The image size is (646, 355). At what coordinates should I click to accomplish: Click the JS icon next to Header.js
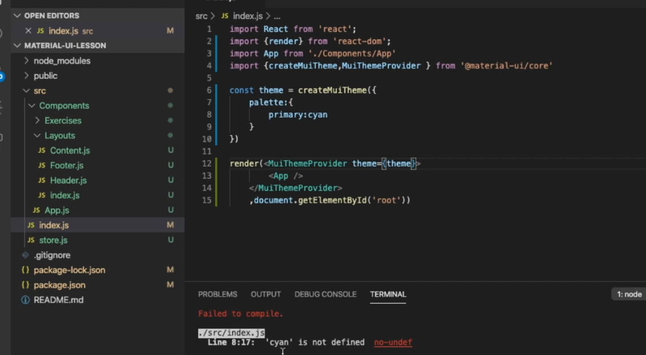coord(42,180)
